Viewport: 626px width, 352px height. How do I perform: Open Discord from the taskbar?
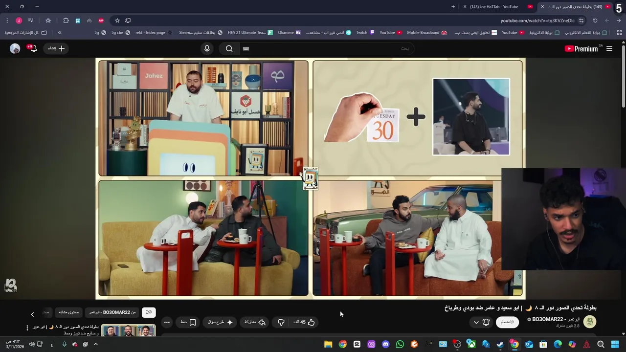[x=386, y=344]
